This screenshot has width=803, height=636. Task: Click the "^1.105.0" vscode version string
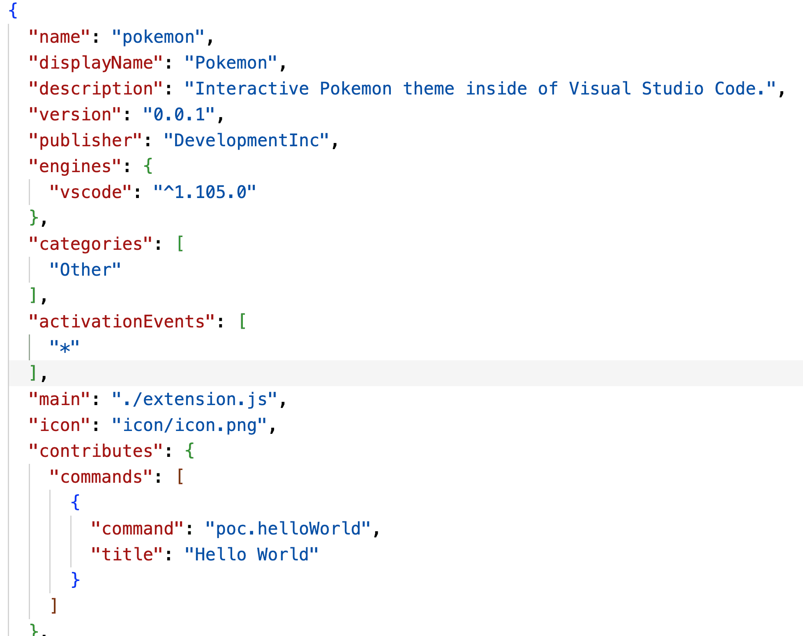pos(204,193)
